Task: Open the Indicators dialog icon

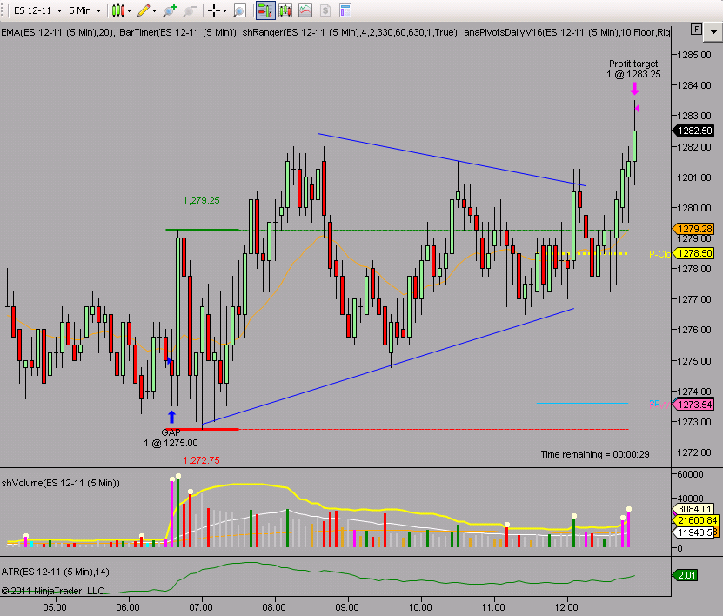Action: pos(305,10)
